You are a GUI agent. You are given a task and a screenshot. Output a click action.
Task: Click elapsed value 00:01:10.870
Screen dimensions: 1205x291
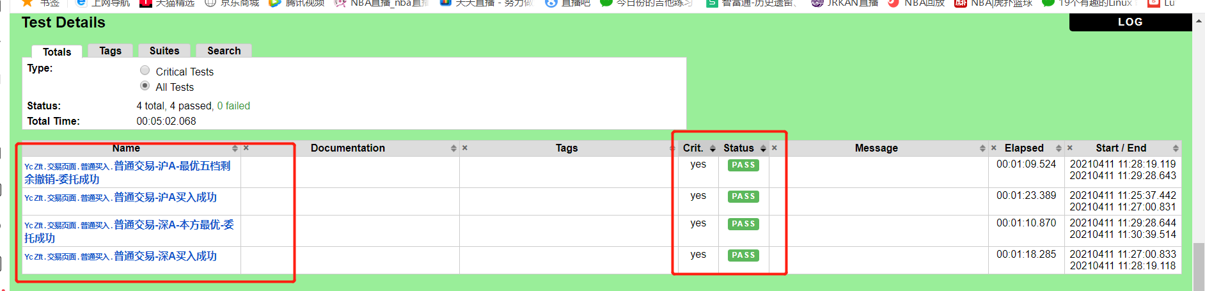coord(1026,223)
